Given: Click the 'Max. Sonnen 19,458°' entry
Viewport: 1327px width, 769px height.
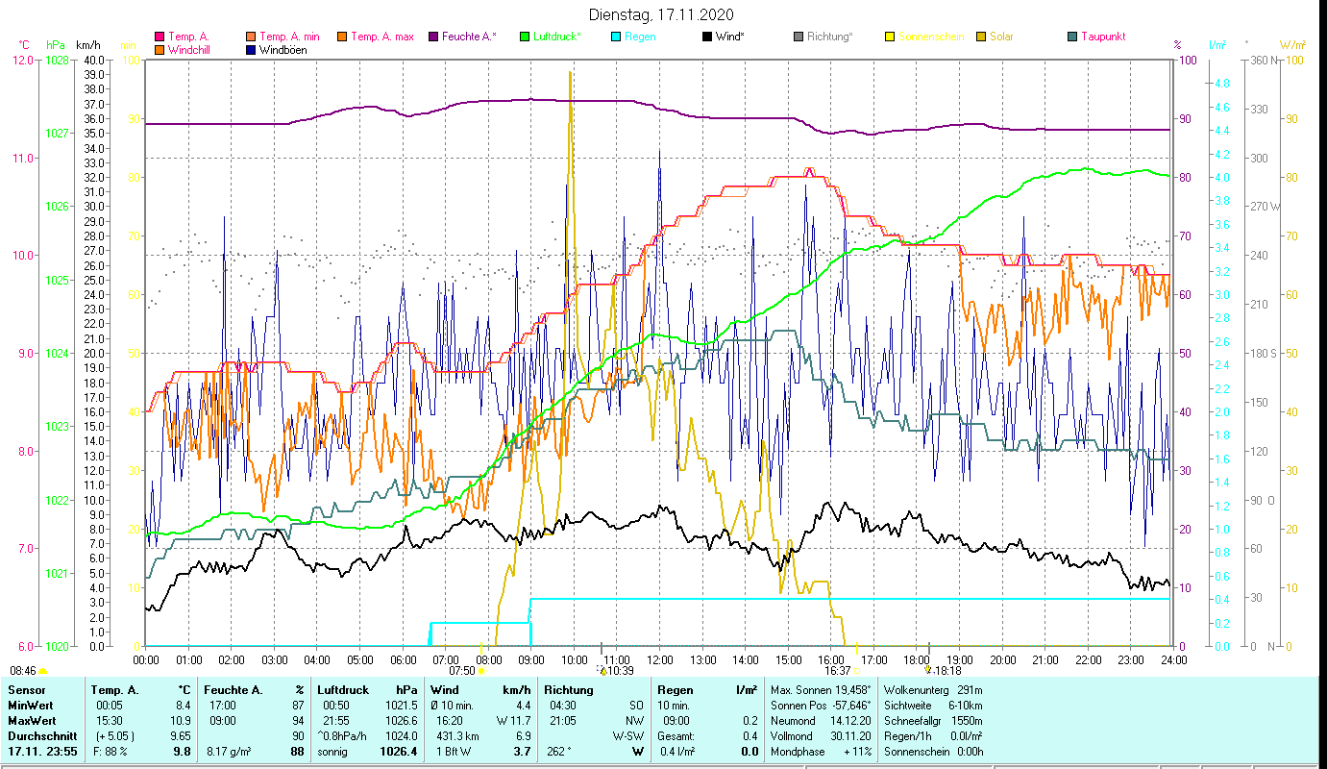Looking at the screenshot, I should click(822, 690).
